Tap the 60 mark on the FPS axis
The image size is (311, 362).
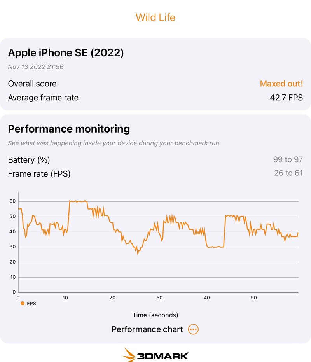12,201
